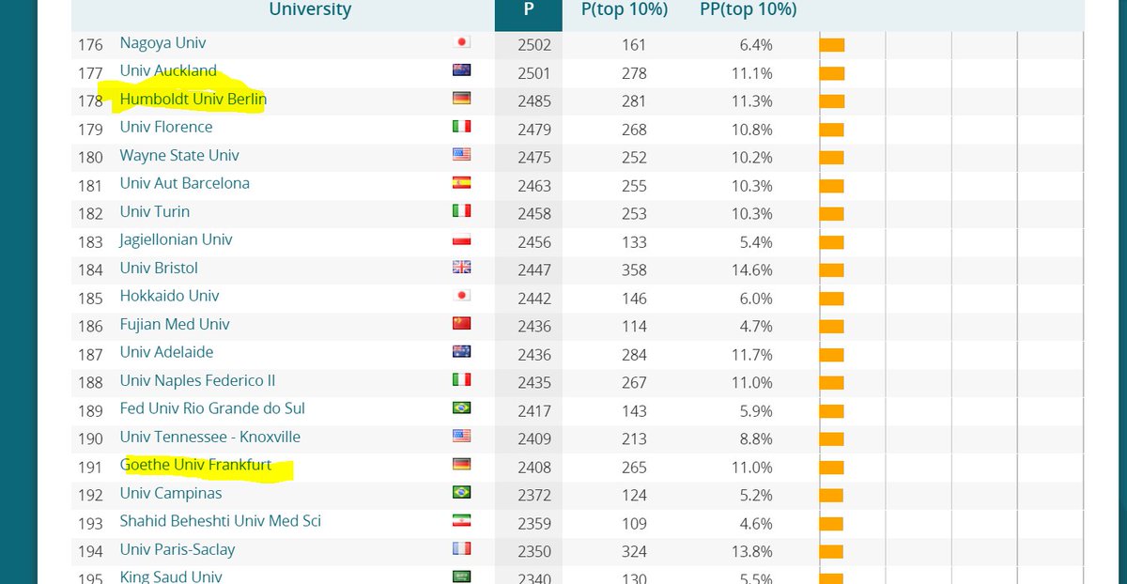Click German flag beside Humboldt Univ Berlin
This screenshot has height=584, width=1127.
point(461,99)
